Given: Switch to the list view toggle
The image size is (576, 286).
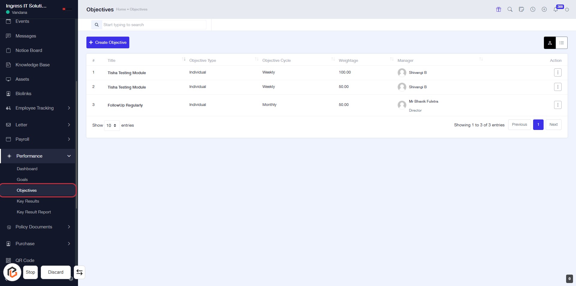Looking at the screenshot, I should (x=562, y=43).
